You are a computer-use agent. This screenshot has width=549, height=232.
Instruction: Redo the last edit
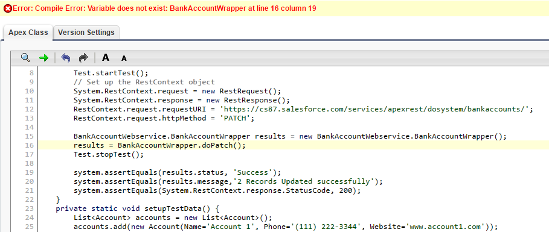(83, 58)
